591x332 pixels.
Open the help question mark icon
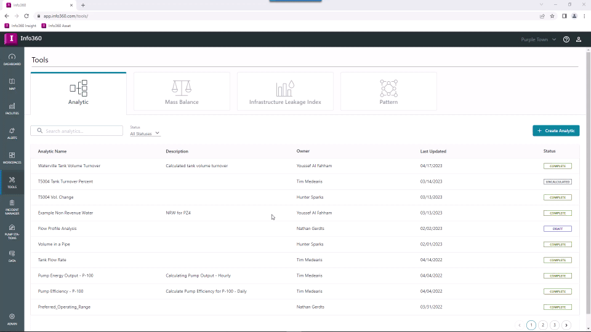(x=566, y=39)
